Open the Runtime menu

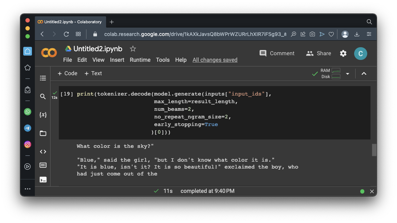point(140,60)
